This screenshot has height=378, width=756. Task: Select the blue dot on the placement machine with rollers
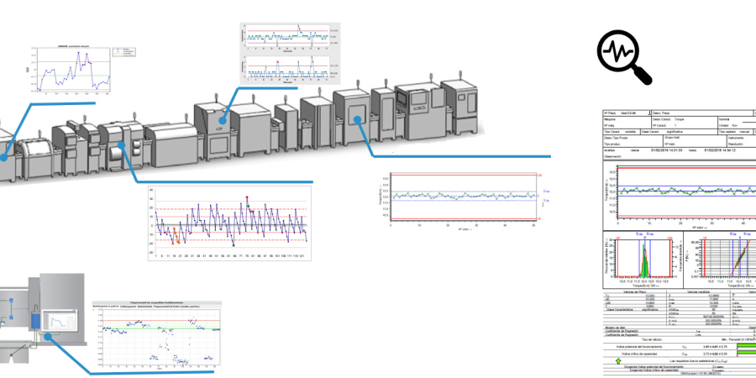coord(121,144)
